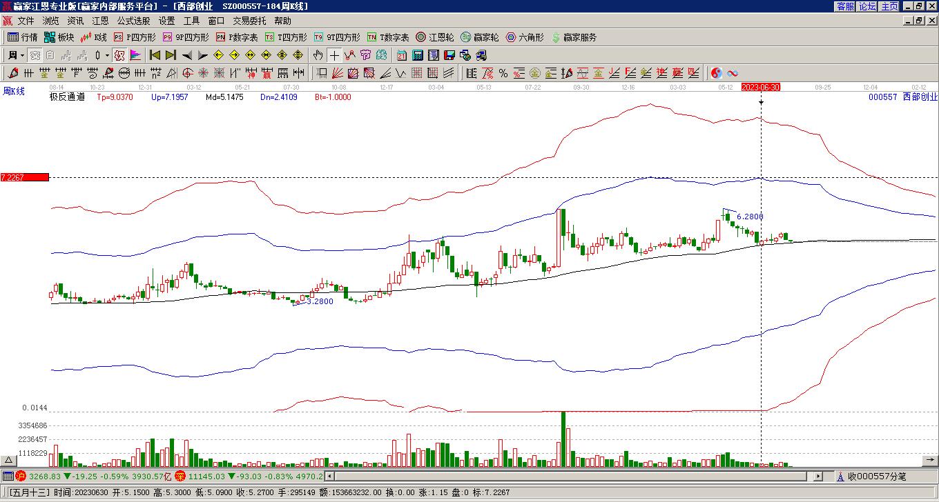939x502 pixels.
Task: Click the calendar date icon
Action: point(401,55)
